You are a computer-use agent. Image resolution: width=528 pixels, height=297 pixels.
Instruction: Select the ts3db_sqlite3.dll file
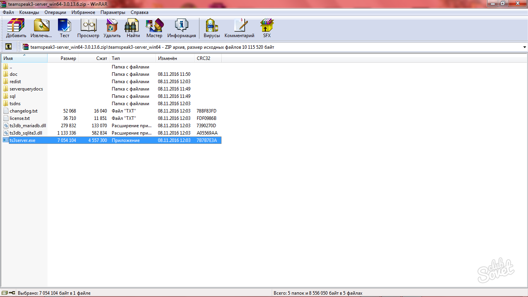(x=26, y=133)
